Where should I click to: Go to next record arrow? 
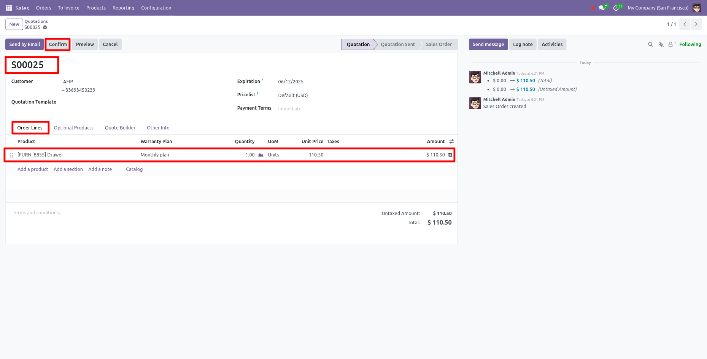coord(696,24)
